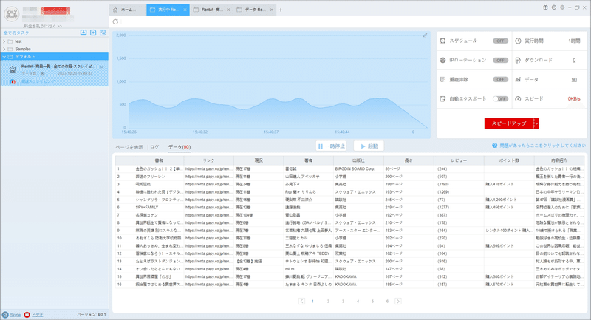The width and height of the screenshot is (591, 320).
Task: Click the edit pencil icon on chart
Action: point(425,35)
